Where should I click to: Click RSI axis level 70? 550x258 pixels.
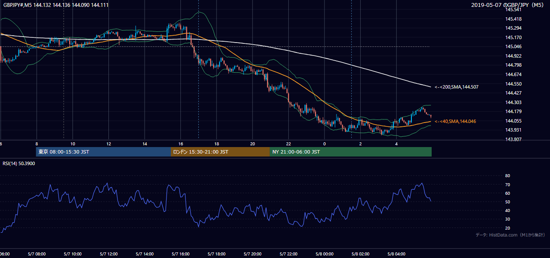click(507, 184)
